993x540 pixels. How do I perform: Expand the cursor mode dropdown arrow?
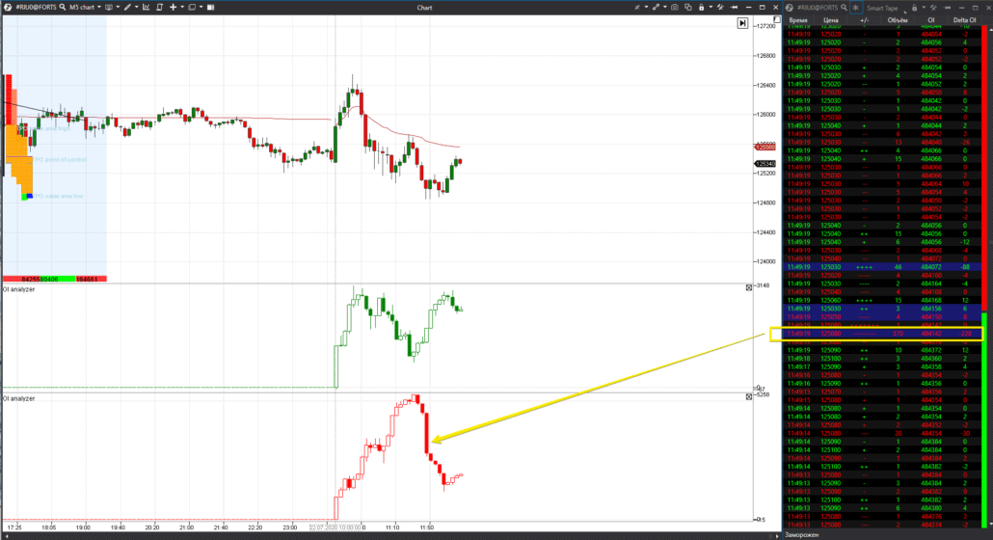click(646, 7)
